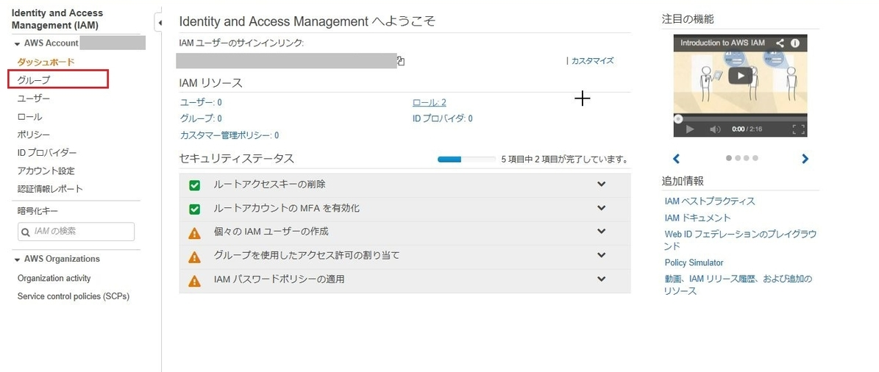
Task: Click the IAM の検索 search field
Action: (x=76, y=232)
